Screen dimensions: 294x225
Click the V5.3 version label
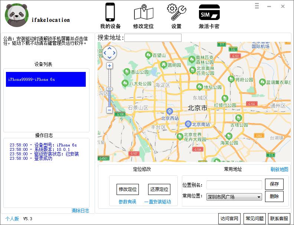(28, 219)
